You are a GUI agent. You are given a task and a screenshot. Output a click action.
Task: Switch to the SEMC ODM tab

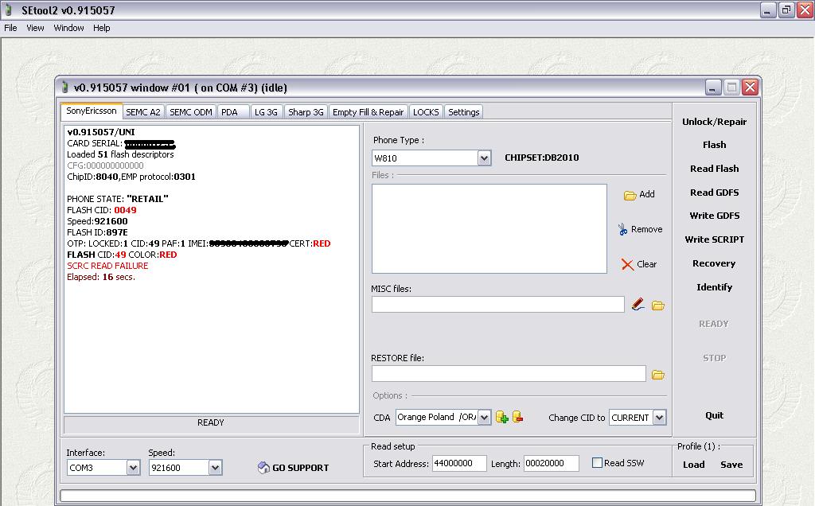point(191,112)
